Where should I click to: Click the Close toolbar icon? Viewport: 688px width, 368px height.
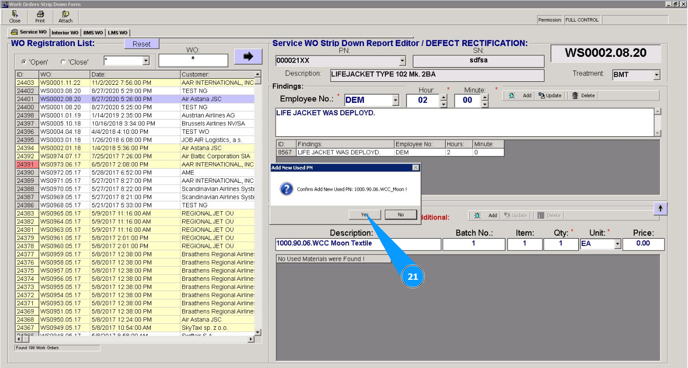point(15,17)
